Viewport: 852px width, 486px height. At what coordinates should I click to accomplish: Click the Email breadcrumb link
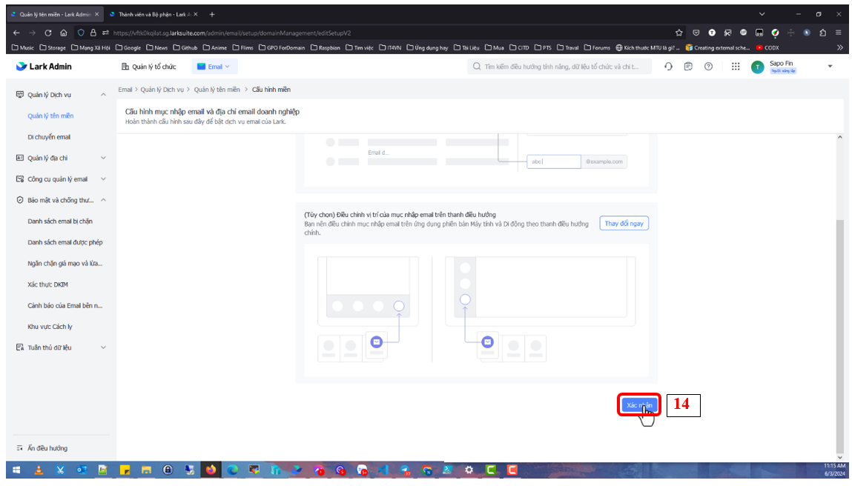(x=125, y=90)
